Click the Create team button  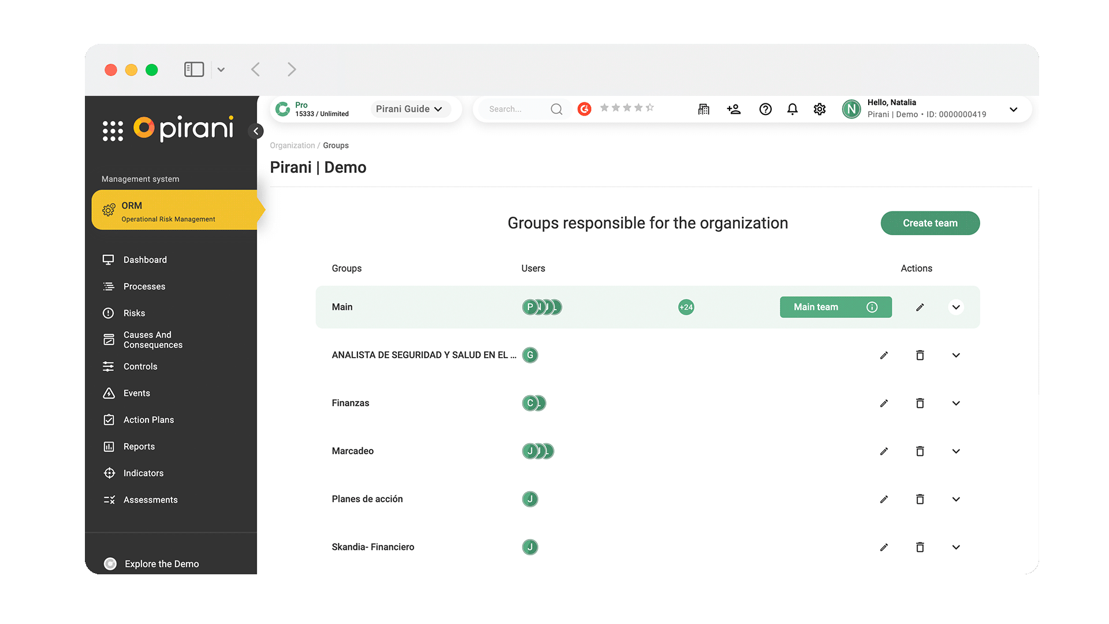click(930, 223)
